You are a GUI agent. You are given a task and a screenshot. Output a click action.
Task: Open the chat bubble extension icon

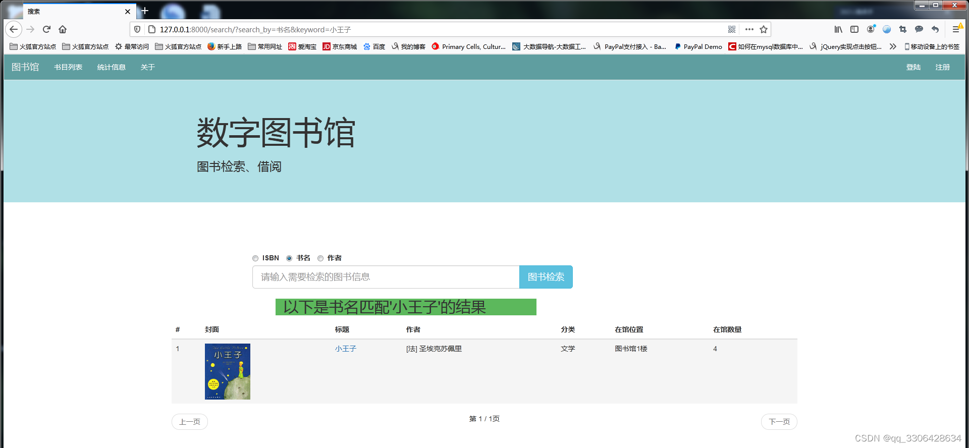[x=919, y=29]
